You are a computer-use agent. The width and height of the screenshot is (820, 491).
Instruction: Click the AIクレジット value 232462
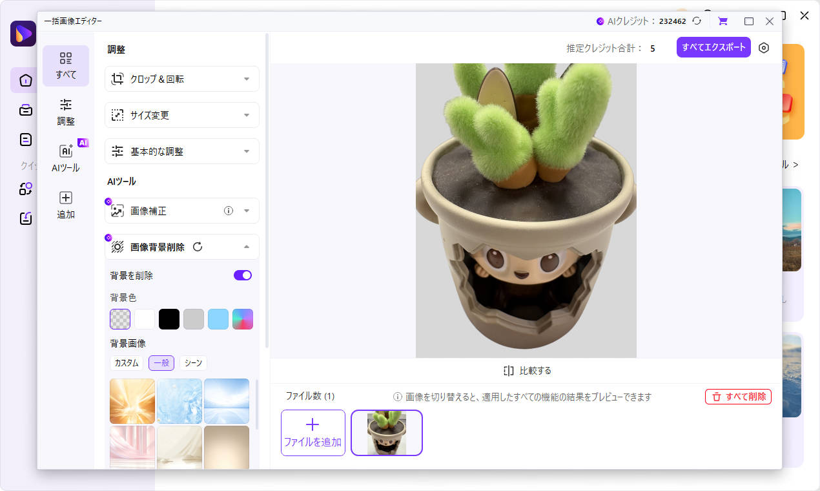click(672, 21)
